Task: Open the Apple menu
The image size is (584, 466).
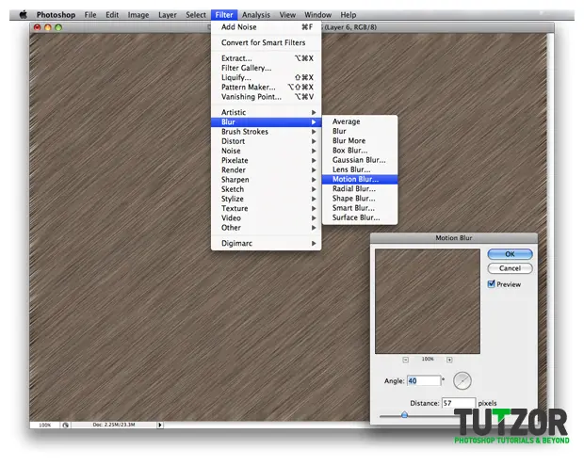Action: [x=24, y=15]
